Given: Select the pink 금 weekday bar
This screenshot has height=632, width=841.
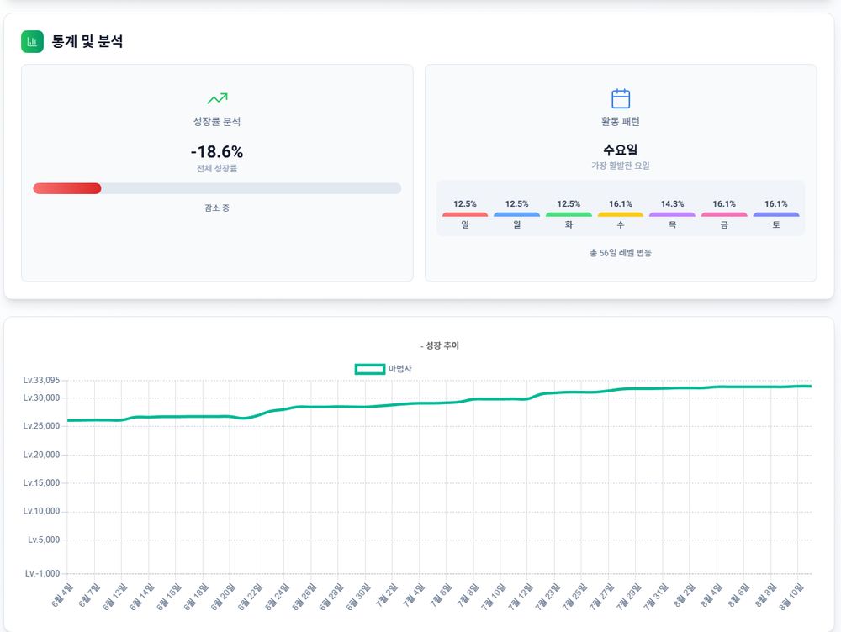Looking at the screenshot, I should tap(724, 215).
